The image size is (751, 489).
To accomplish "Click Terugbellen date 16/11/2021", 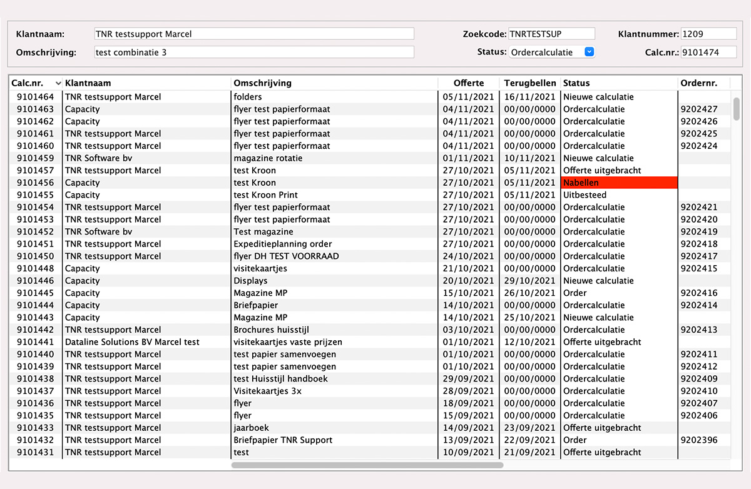I will [x=529, y=97].
